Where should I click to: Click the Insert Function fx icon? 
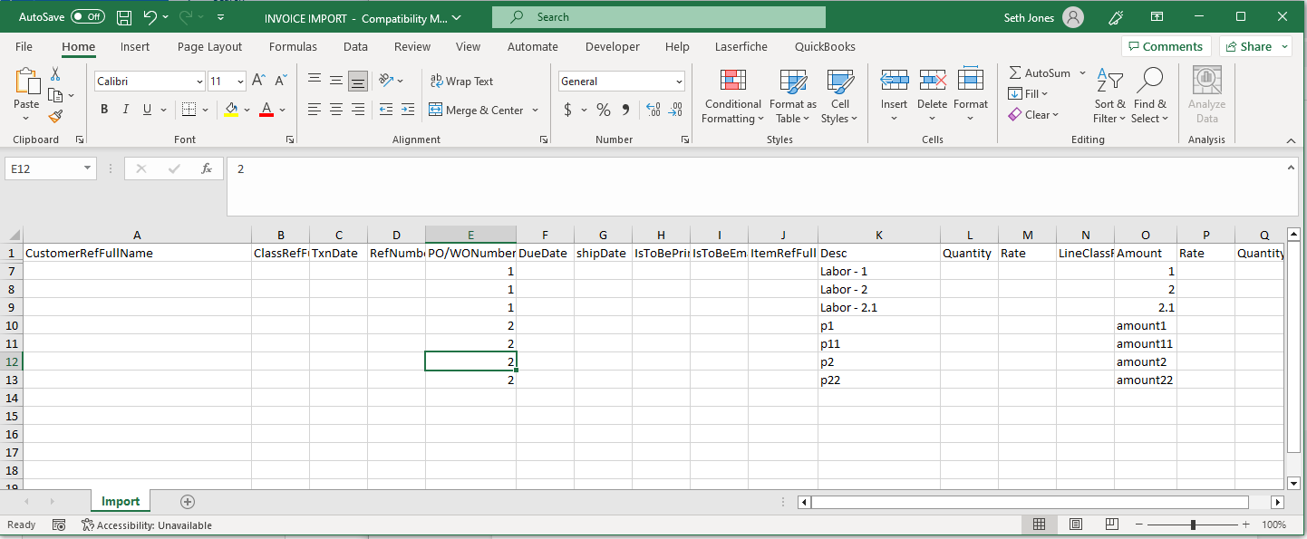coord(207,168)
